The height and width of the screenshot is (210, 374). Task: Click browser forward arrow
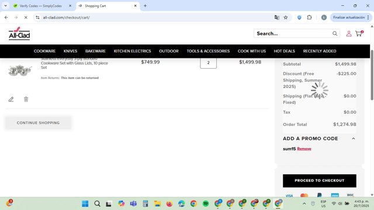[x=16, y=17]
